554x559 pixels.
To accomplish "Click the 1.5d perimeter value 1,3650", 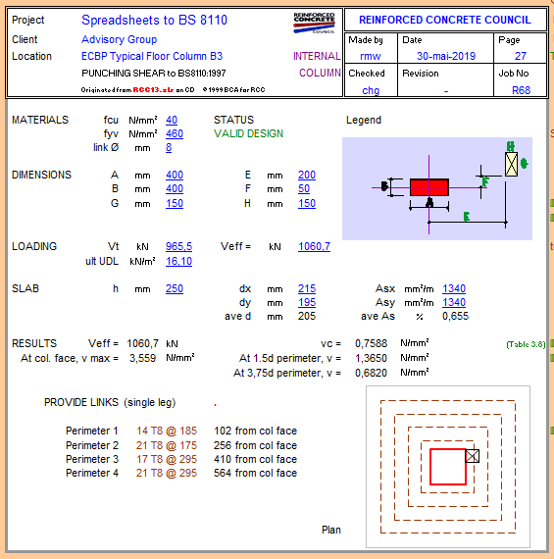I will [x=371, y=358].
